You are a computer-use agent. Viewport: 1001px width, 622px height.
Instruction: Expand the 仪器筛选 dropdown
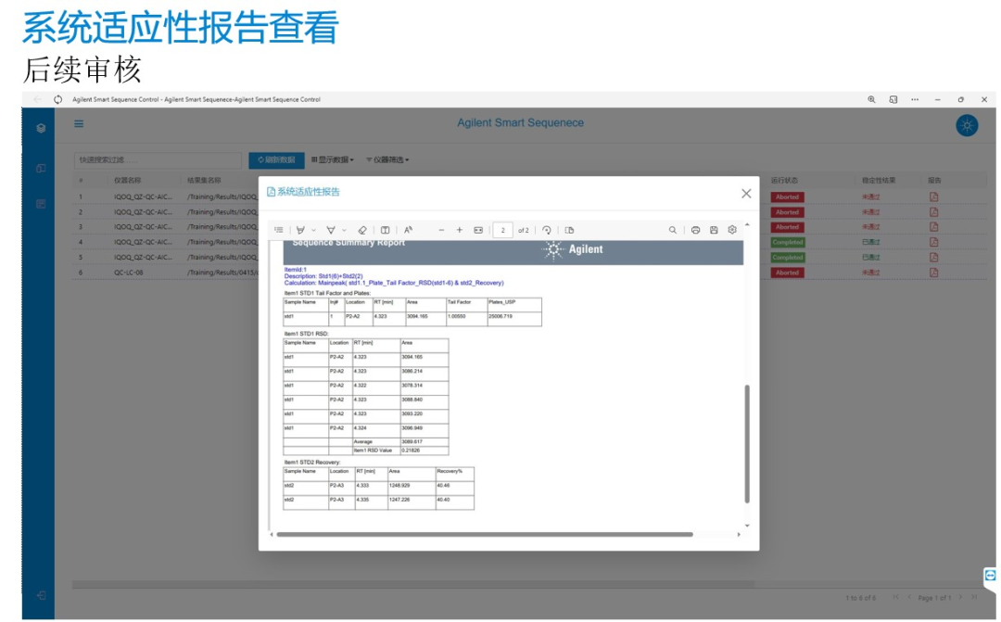[387, 159]
